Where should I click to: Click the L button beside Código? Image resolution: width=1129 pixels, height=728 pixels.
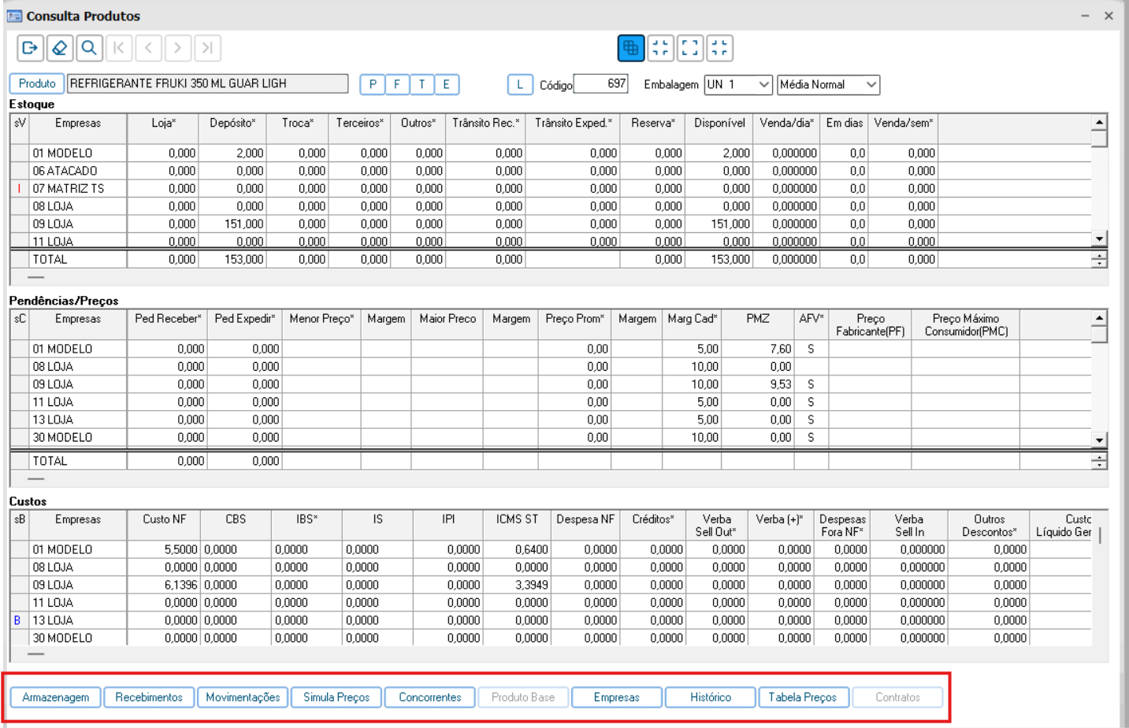pyautogui.click(x=520, y=84)
